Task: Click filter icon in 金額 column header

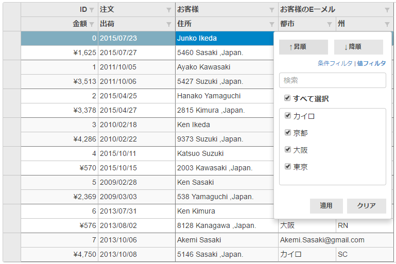Action: click(92, 24)
